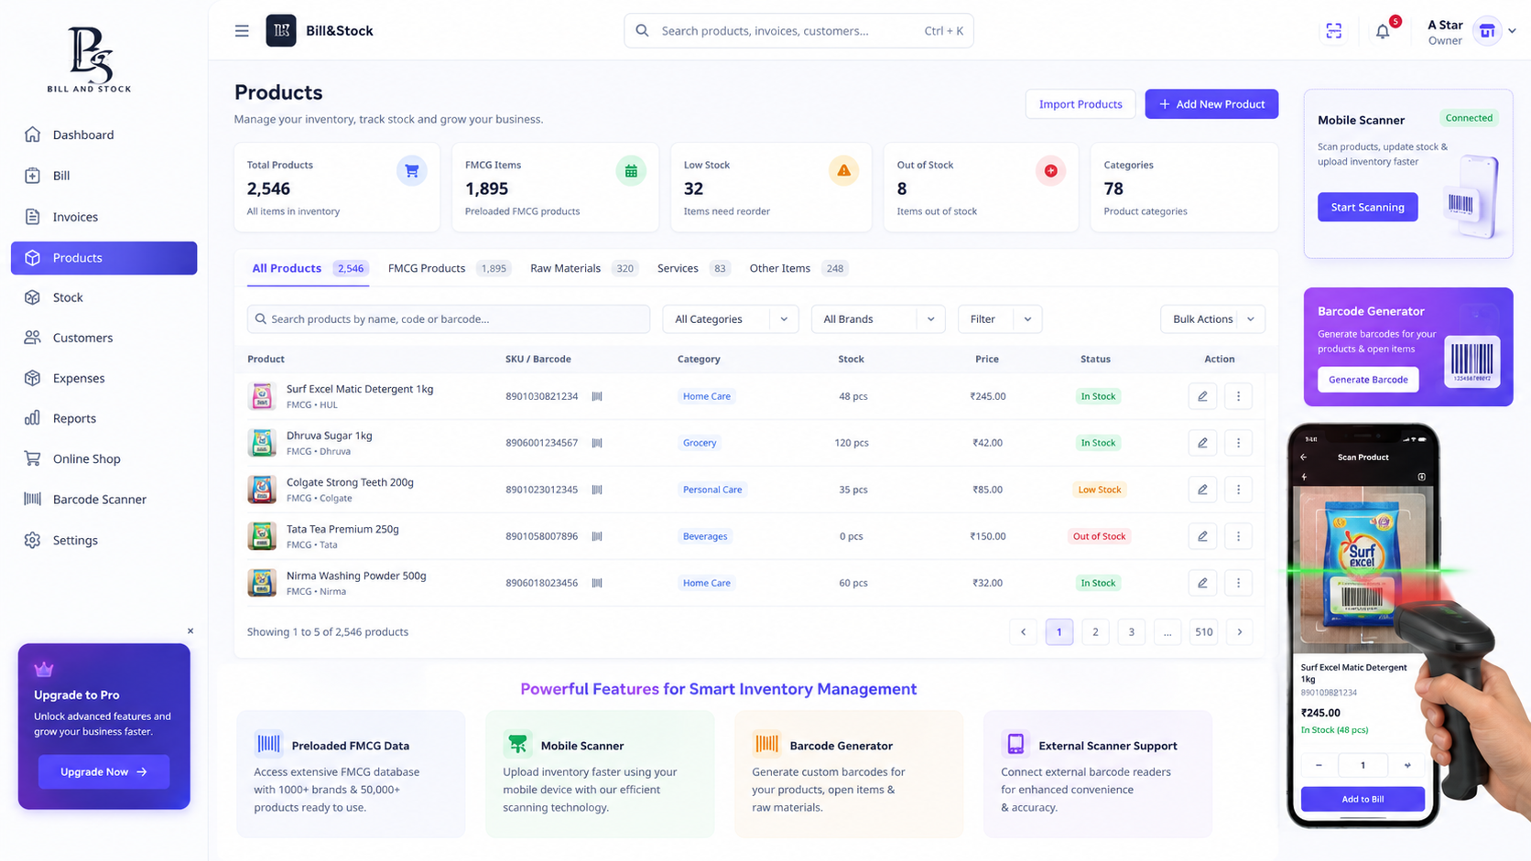Screen dimensions: 1531x861
Task: Open the All Brands dropdown
Action: (877, 319)
